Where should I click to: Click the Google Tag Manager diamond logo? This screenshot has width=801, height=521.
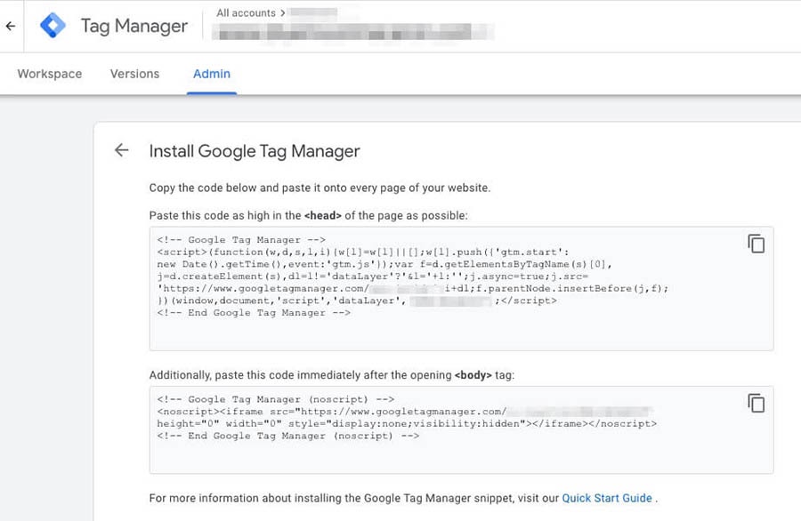53,26
